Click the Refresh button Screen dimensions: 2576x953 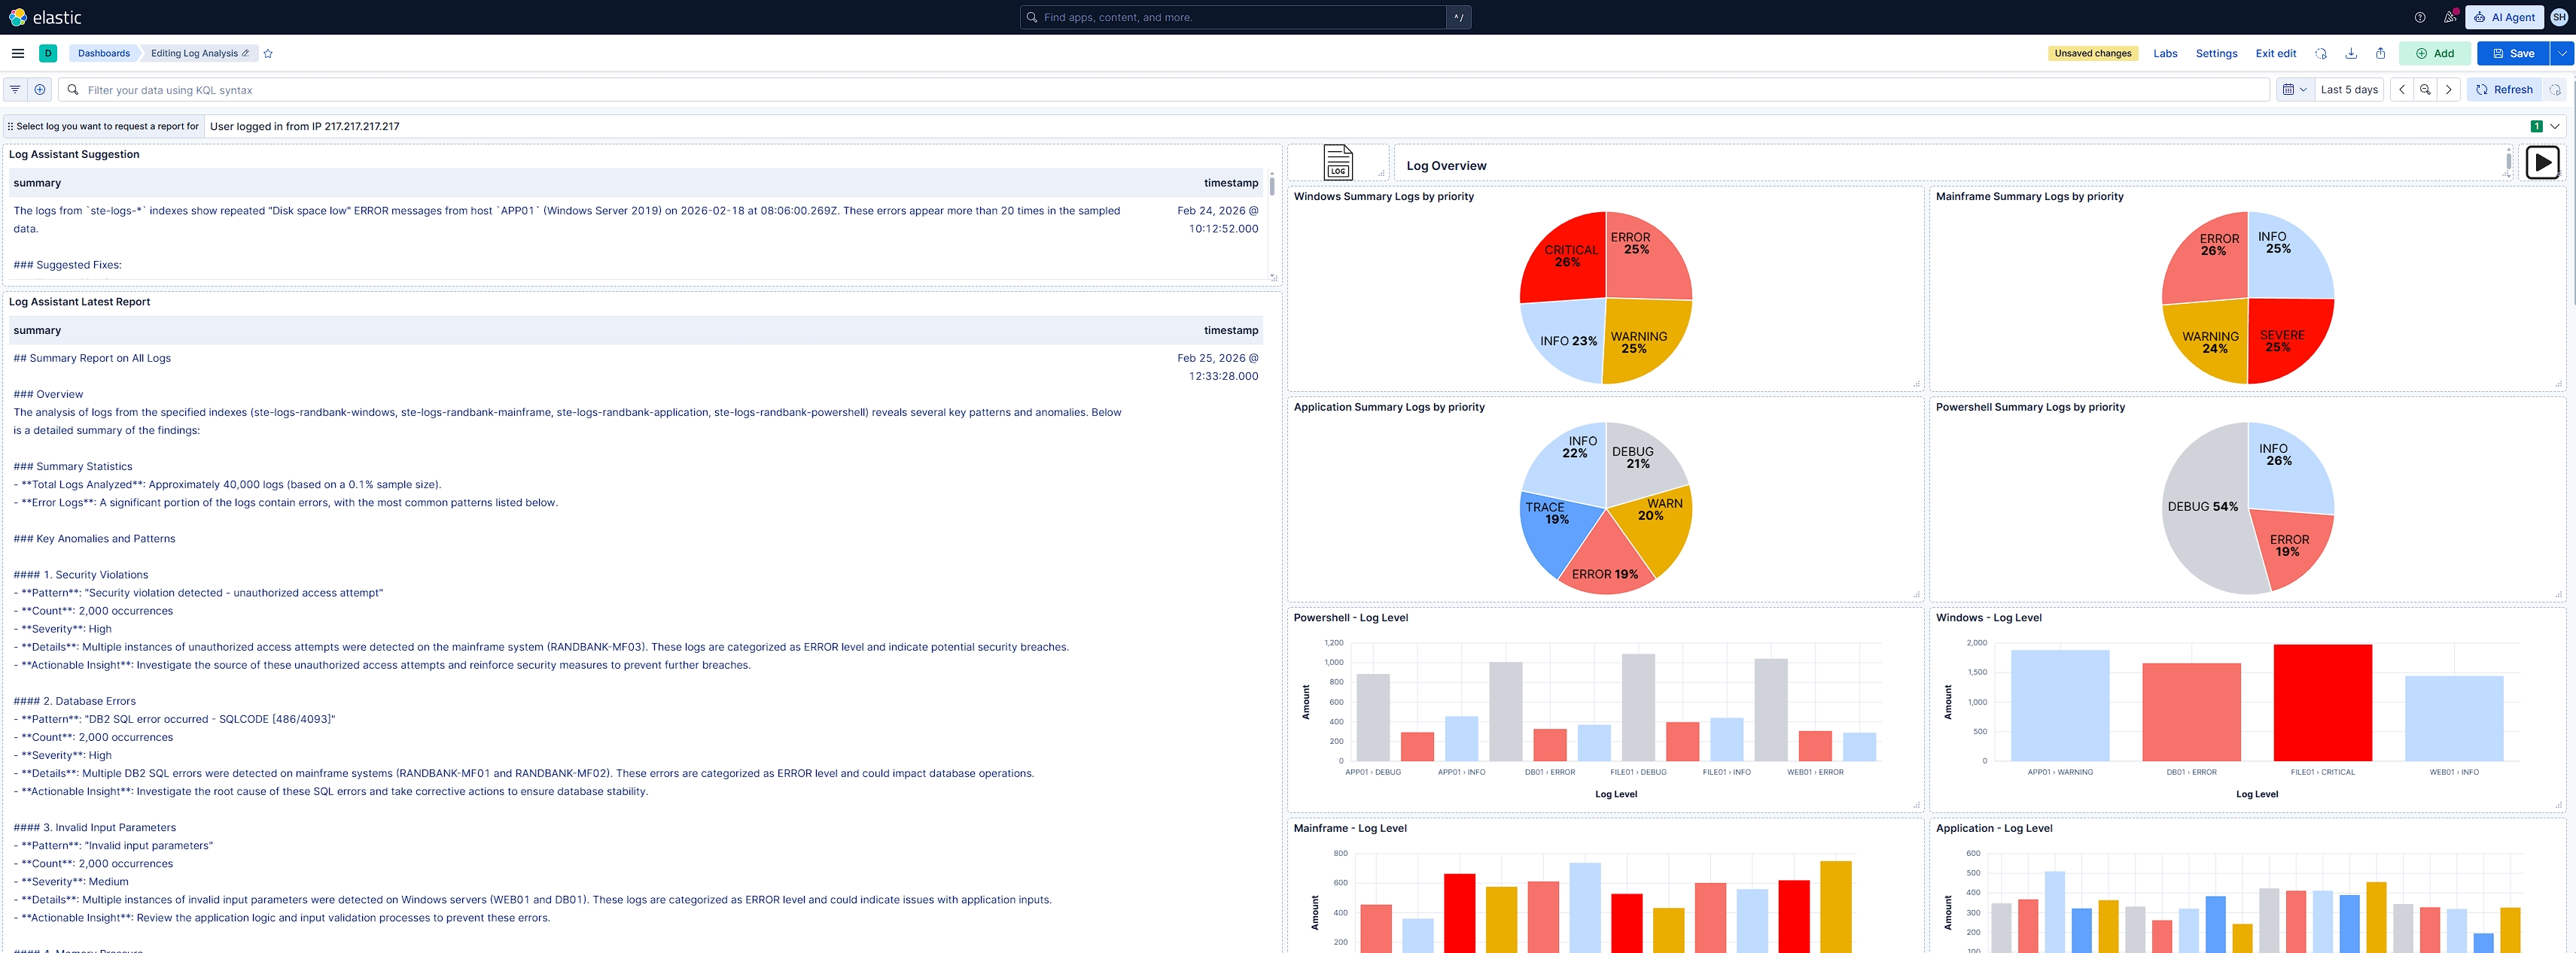point(2504,90)
